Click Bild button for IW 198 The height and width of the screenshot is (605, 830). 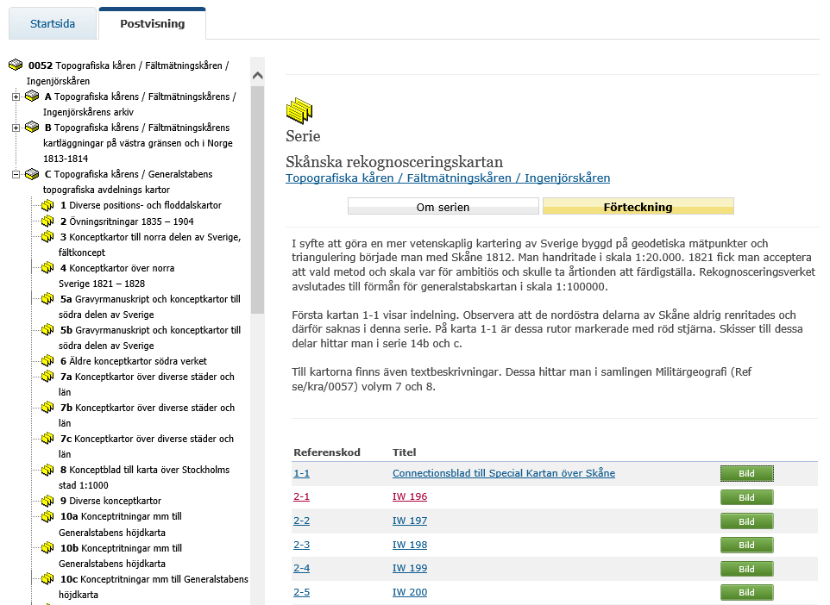747,546
